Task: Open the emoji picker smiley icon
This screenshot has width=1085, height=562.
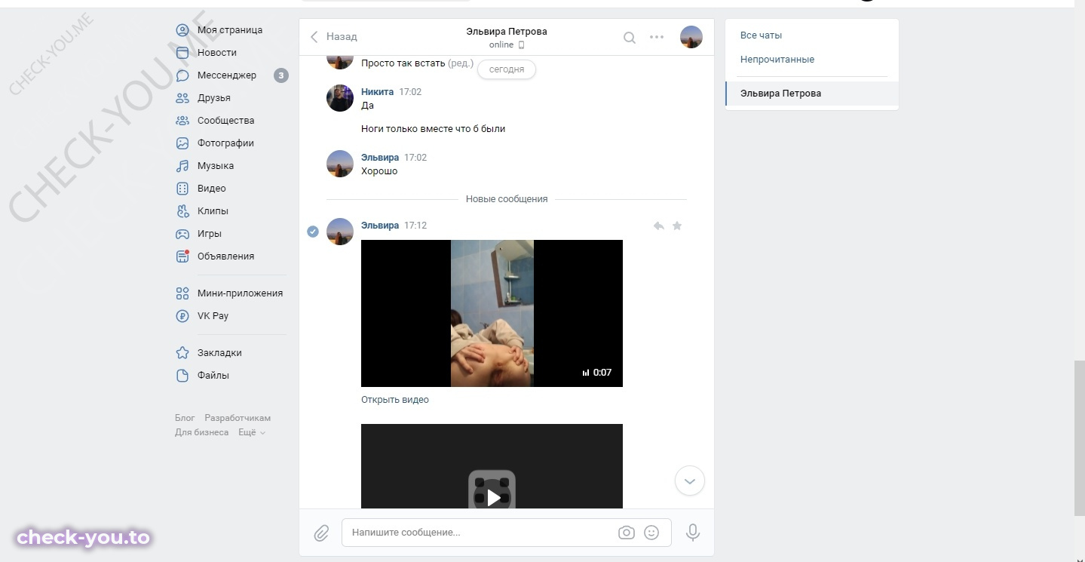Action: click(x=651, y=533)
